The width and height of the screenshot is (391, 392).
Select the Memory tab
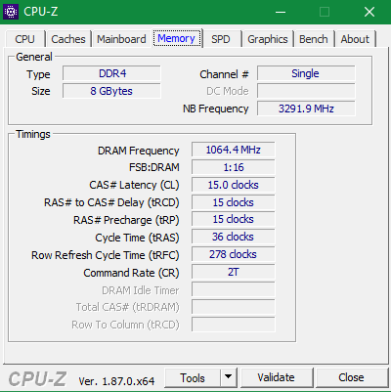coord(176,38)
